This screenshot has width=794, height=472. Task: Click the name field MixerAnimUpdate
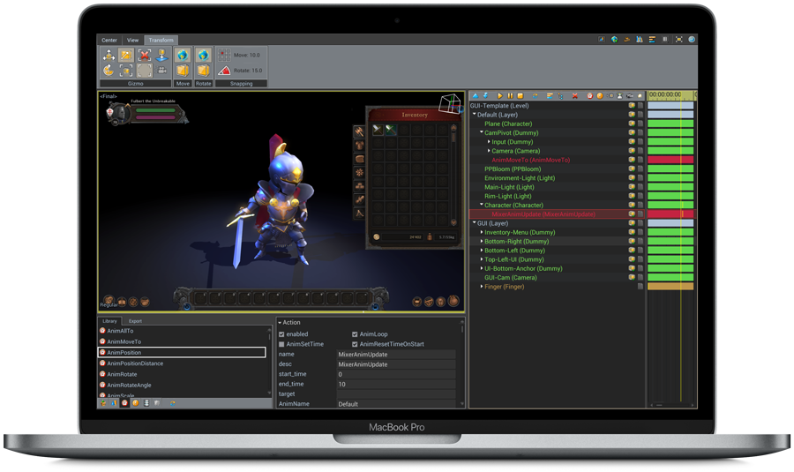396,355
